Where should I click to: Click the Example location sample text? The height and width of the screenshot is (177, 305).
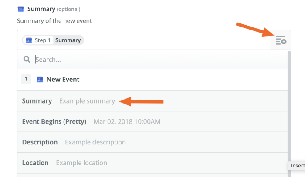tap(81, 163)
